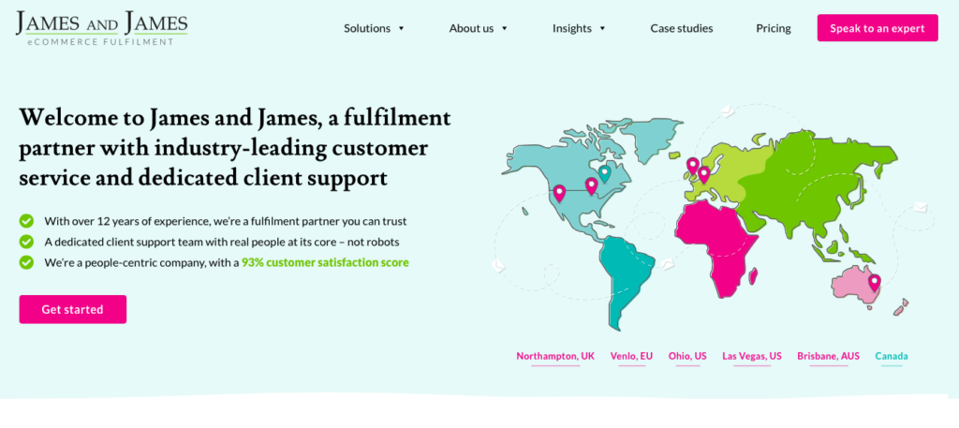Open the Case studies page
Screen dimensions: 959x428
coord(682,28)
